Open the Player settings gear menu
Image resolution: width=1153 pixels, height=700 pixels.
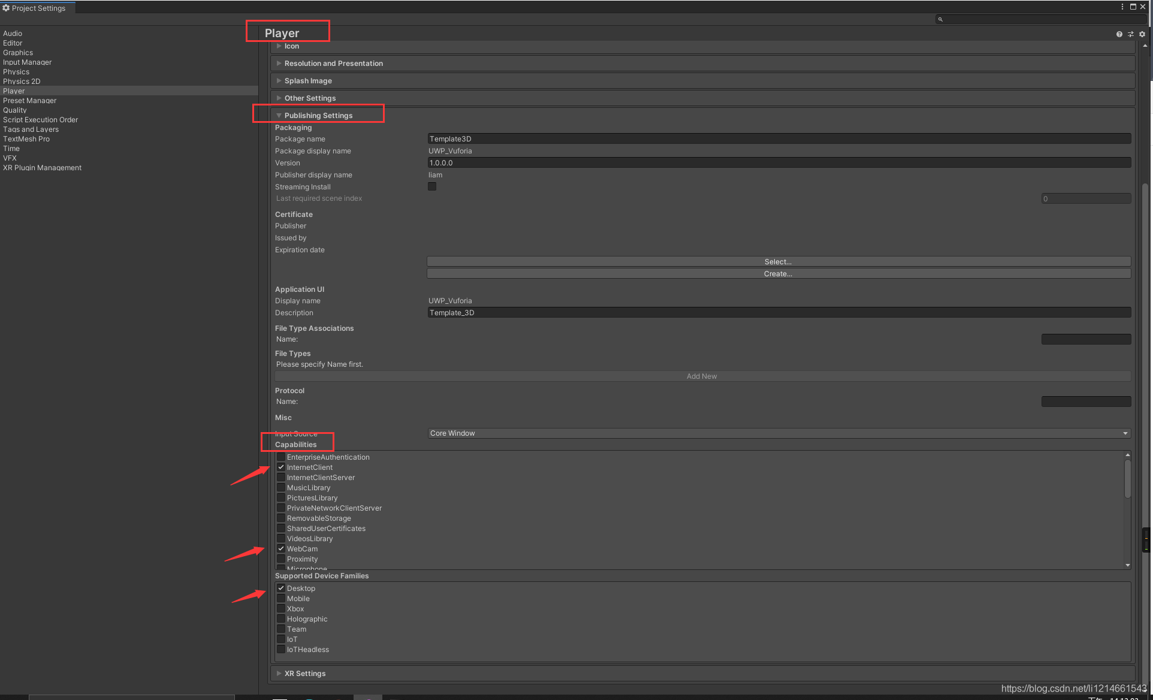pyautogui.click(x=1142, y=34)
